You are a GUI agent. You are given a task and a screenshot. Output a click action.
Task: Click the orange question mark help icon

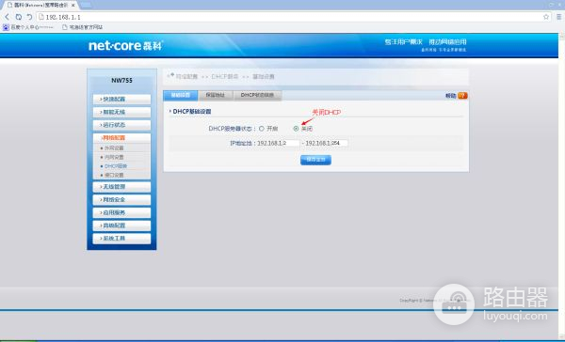click(x=462, y=96)
